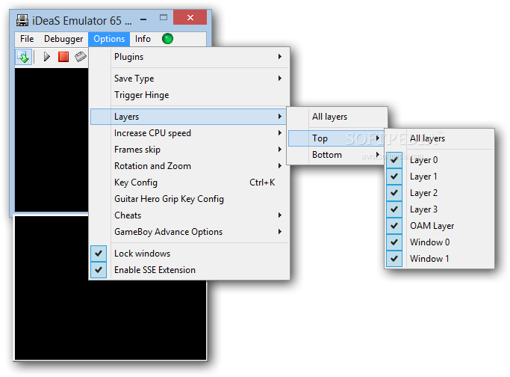Click the top emulator screen area
The width and height of the screenshot is (510, 377).
pos(52,140)
